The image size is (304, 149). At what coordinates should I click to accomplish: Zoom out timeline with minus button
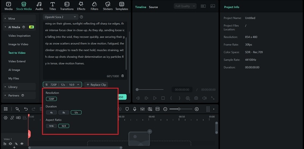(165, 109)
